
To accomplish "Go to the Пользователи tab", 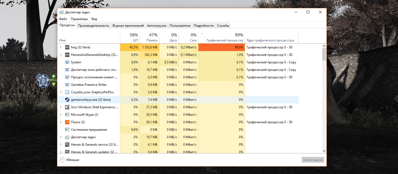I will (x=180, y=26).
